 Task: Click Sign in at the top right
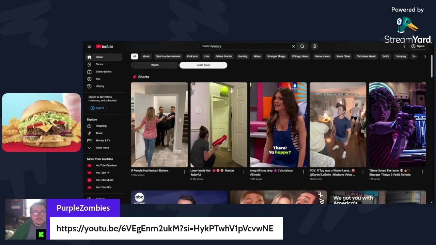[x=418, y=46]
